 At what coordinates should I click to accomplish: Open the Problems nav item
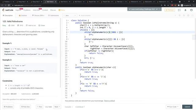[x=27, y=10]
